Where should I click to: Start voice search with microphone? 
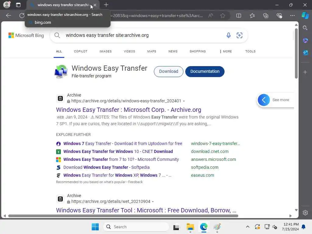(x=229, y=35)
